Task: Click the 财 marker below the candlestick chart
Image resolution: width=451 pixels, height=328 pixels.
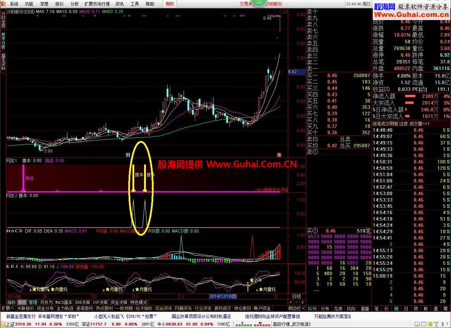Action: click(128, 155)
